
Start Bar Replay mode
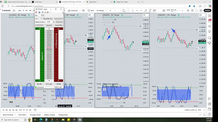click(x=100, y=11)
